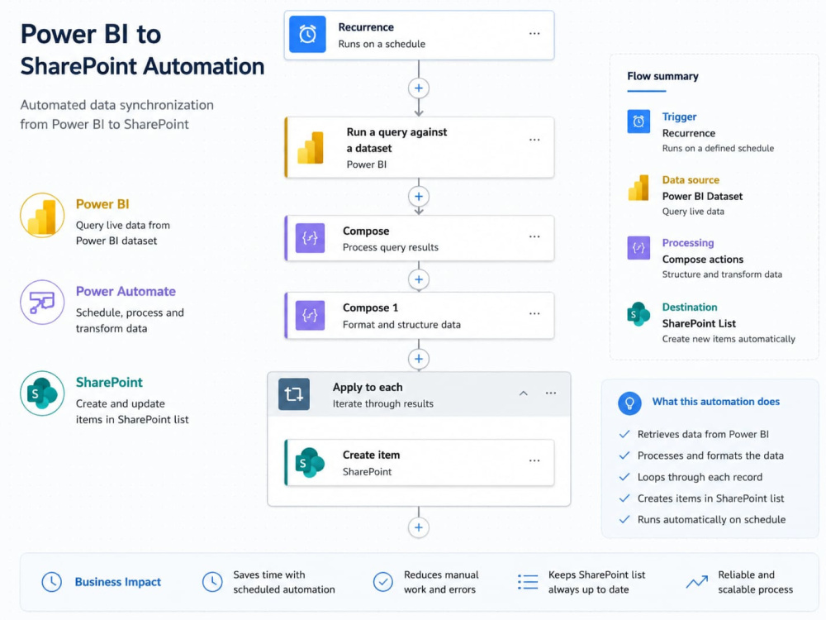Click the Power BI to SharePoint Automation title
The height and width of the screenshot is (620, 826).
pos(142,50)
